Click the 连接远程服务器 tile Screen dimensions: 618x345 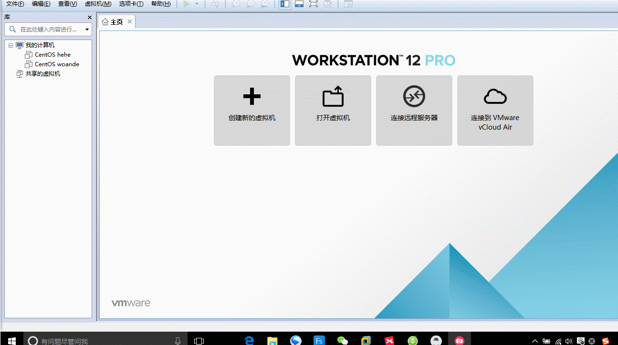pyautogui.click(x=414, y=111)
